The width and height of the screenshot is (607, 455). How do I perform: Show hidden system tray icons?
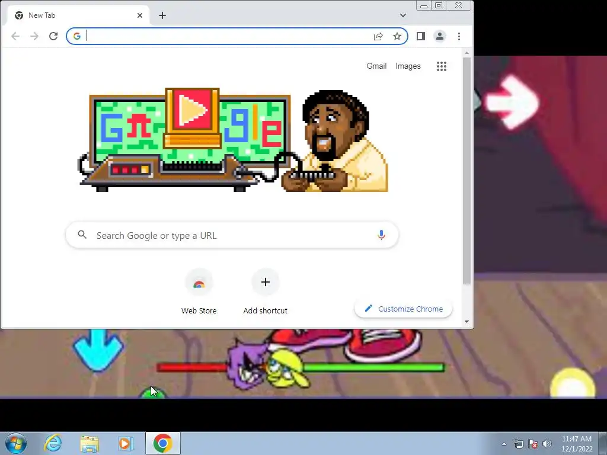(504, 444)
